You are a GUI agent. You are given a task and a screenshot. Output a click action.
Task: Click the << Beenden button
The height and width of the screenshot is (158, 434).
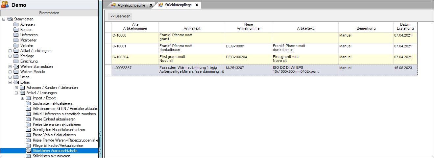[x=120, y=16]
